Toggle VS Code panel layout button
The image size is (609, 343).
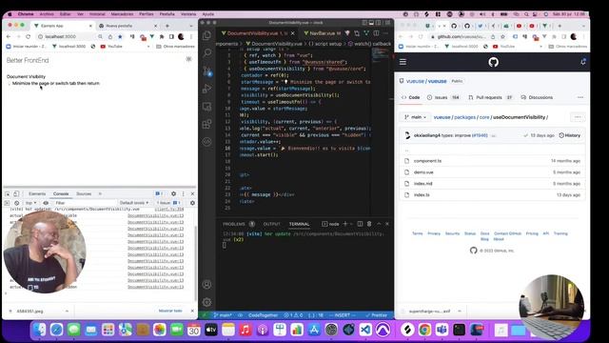(x=371, y=23)
